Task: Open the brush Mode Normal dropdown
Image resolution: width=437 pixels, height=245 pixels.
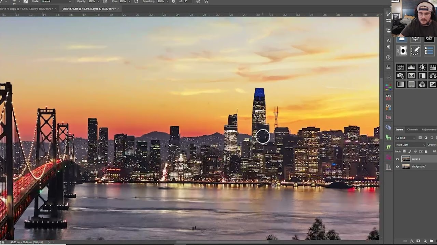Action: [55, 1]
